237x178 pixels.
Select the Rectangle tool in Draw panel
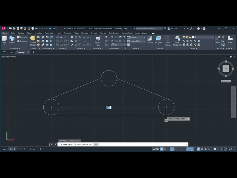61,45
